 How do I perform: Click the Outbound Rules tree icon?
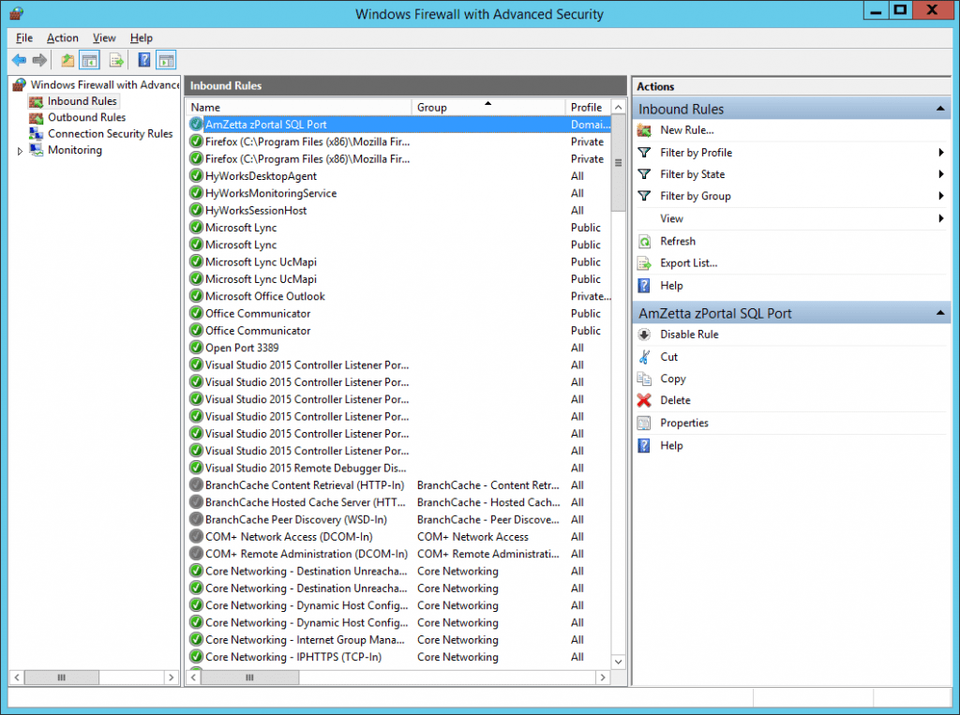pyautogui.click(x=37, y=117)
